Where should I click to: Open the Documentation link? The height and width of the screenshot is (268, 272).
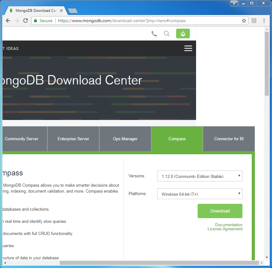pyautogui.click(x=229, y=225)
